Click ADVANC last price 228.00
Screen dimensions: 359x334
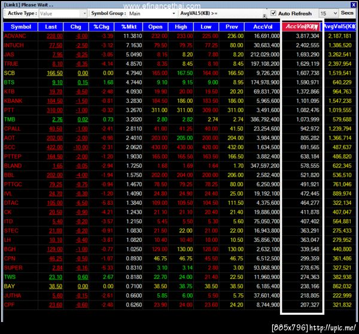pos(54,36)
